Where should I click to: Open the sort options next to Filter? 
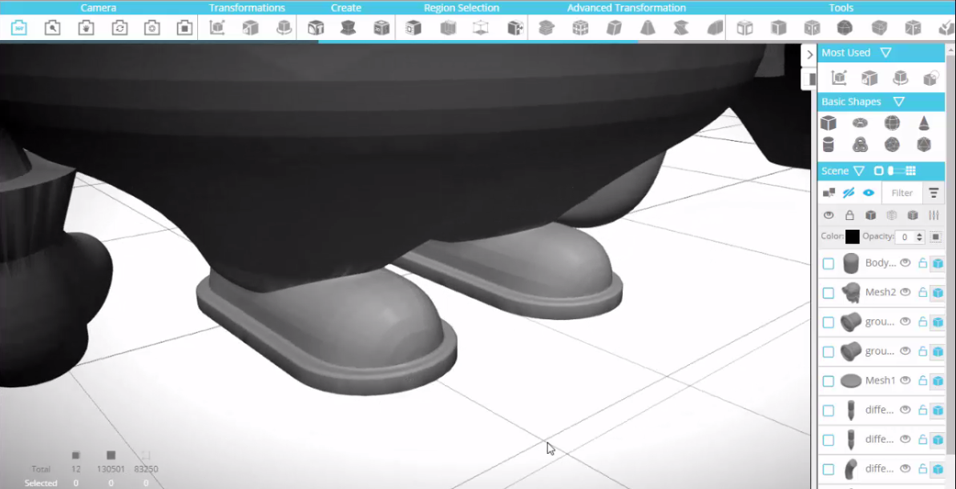(x=934, y=193)
